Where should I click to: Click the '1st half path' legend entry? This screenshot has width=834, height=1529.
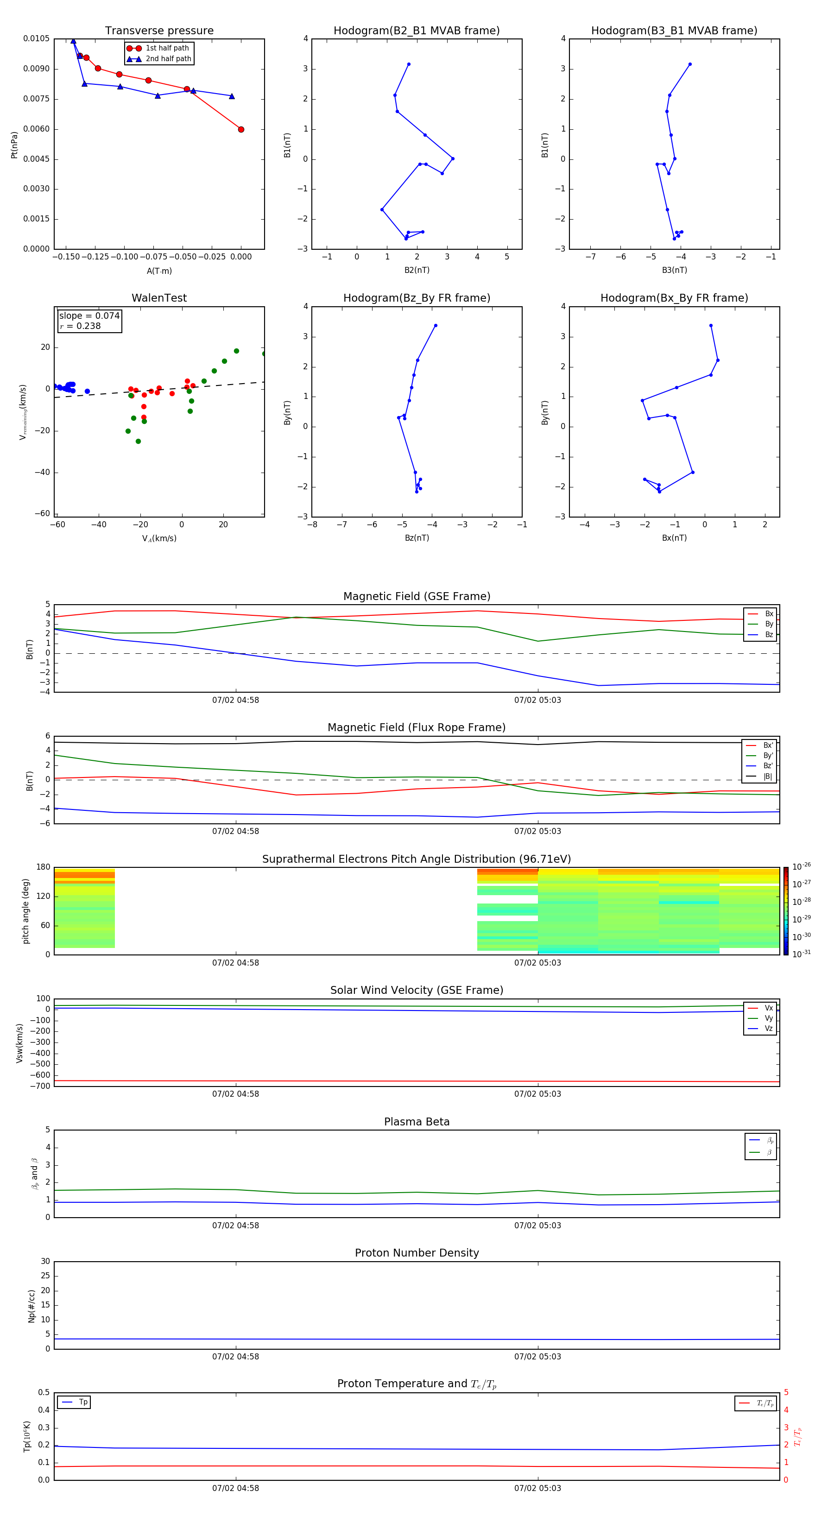(x=158, y=48)
